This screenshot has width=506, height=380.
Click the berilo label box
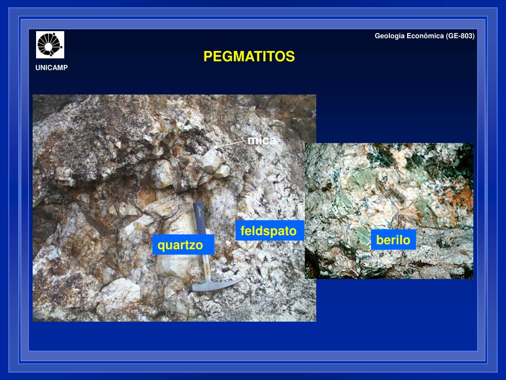pyautogui.click(x=393, y=240)
